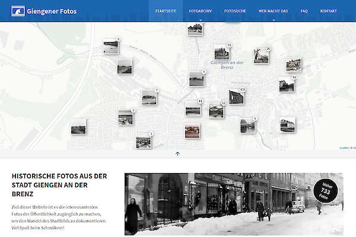
Task: Click the map photo marker labeled 20
Action: (261, 56)
